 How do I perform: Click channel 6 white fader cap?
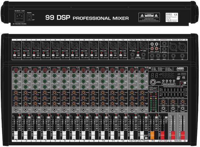point(64,135)
